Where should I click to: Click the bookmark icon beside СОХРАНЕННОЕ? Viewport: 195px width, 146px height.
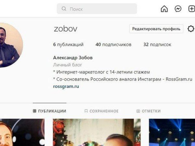click(86, 111)
